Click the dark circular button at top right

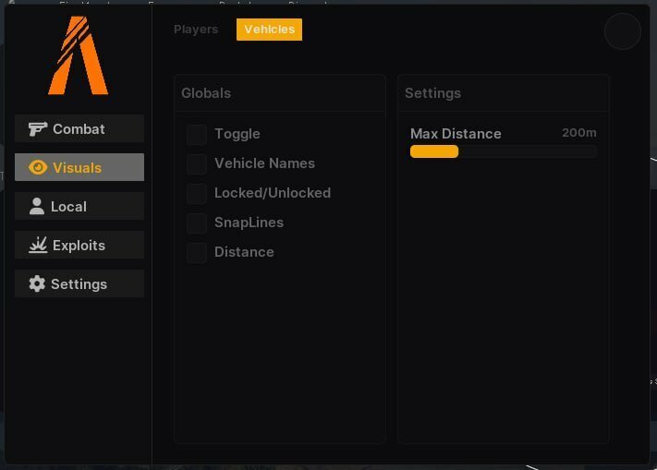coord(622,31)
